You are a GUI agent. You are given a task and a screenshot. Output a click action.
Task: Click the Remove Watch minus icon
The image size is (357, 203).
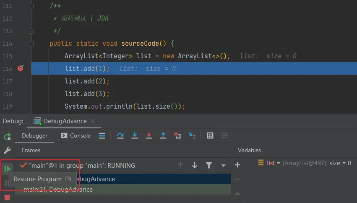click(237, 179)
